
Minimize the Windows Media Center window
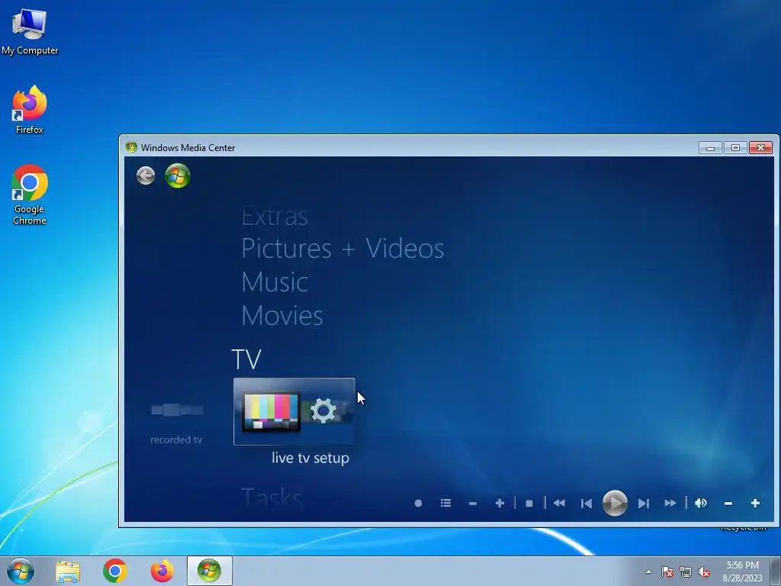(710, 148)
